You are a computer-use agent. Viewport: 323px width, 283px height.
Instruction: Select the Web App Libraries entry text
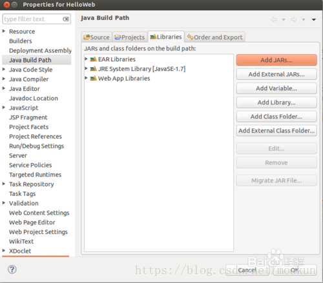pos(124,79)
